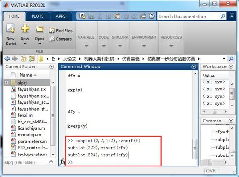Switch to the PLOTS tab

(x=38, y=16)
